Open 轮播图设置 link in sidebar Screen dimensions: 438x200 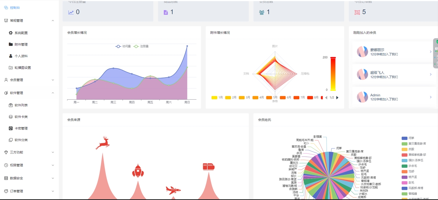[x=23, y=68]
